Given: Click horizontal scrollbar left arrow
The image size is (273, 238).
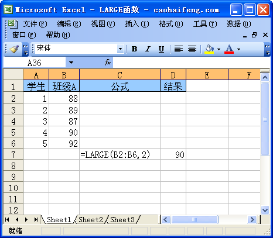Looking at the screenshot, I should [x=166, y=220].
